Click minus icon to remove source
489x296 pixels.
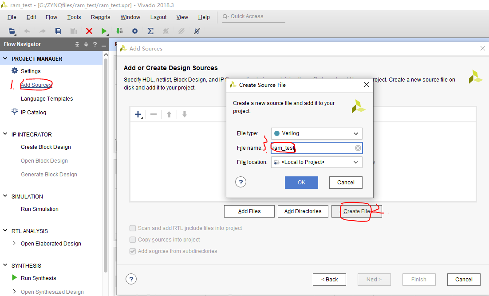coord(154,114)
